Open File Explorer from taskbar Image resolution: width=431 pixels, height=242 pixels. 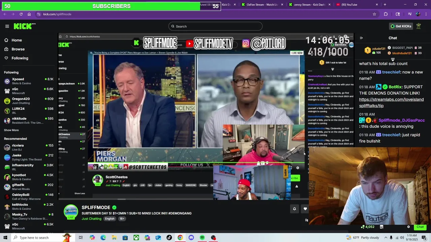pos(114,238)
